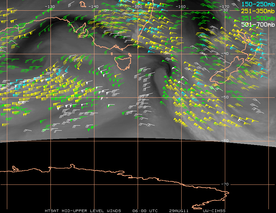Screen dimensions: 276x213
Task: Click the -160 longitude label
Action: 181,7
